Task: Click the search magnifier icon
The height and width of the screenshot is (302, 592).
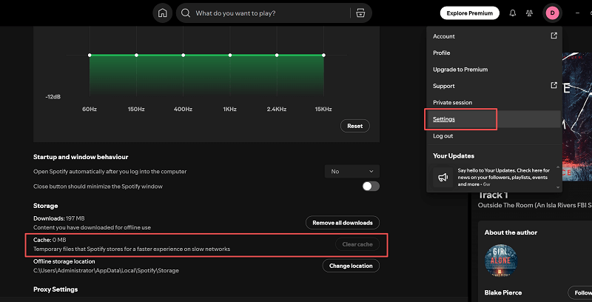Action: 186,13
